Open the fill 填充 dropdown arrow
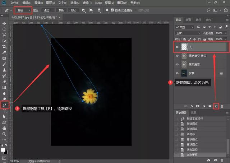 tap(226, 39)
